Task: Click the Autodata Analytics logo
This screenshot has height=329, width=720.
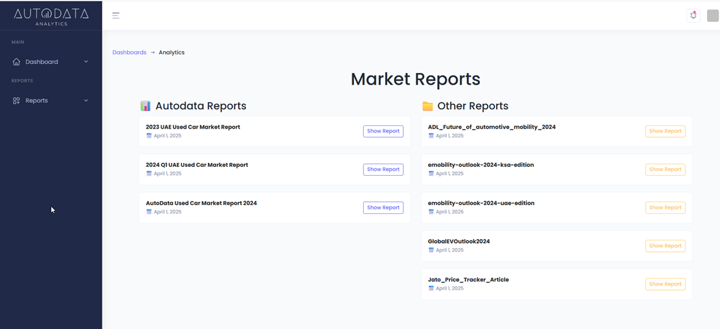Action: pos(51,16)
